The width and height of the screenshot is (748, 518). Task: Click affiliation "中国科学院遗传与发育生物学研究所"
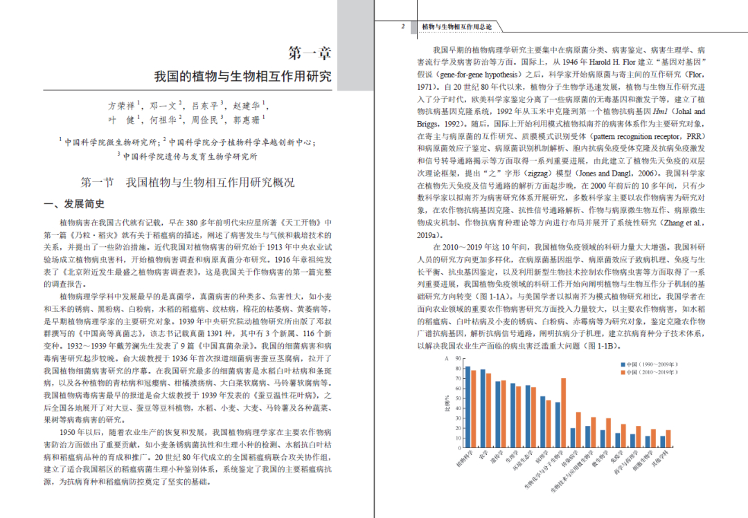point(190,156)
